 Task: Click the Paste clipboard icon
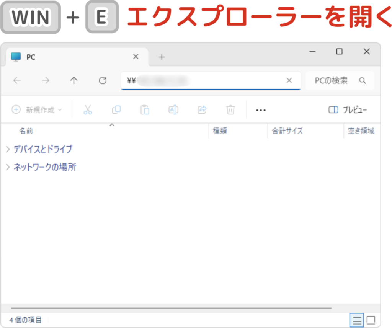pyautogui.click(x=145, y=110)
